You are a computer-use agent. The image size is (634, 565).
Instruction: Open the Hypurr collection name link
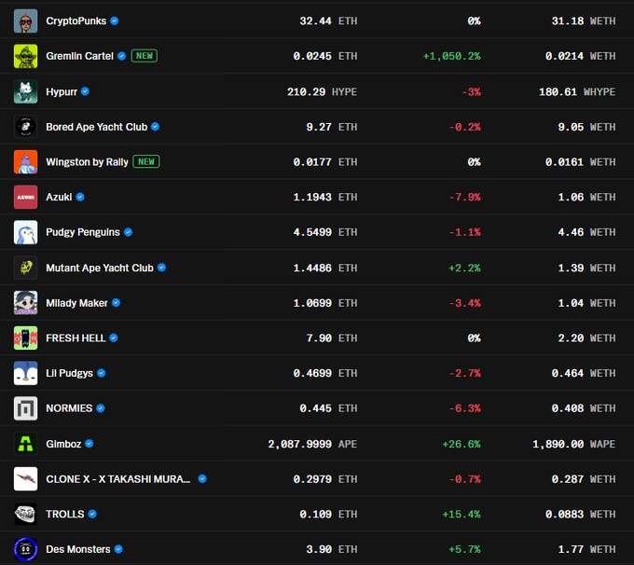[62, 91]
